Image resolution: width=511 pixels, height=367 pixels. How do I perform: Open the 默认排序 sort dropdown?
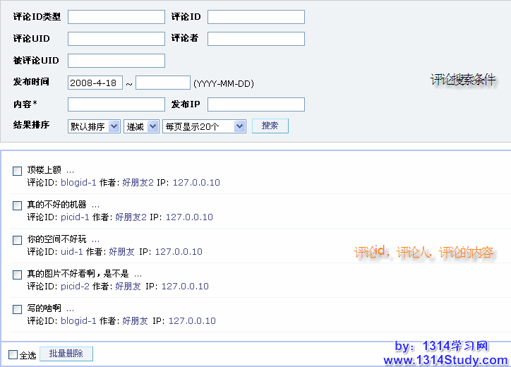[x=94, y=126]
